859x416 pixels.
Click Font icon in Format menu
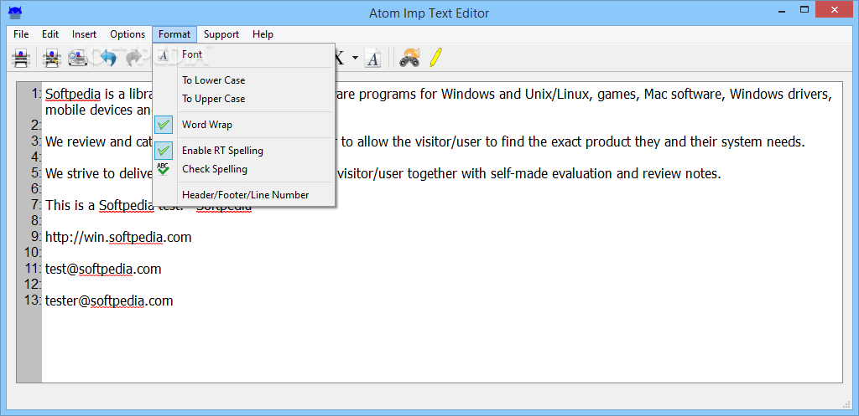coord(164,54)
